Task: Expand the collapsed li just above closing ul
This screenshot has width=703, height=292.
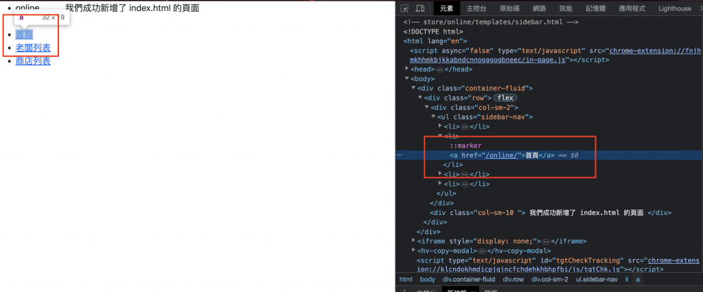Action: click(440, 183)
